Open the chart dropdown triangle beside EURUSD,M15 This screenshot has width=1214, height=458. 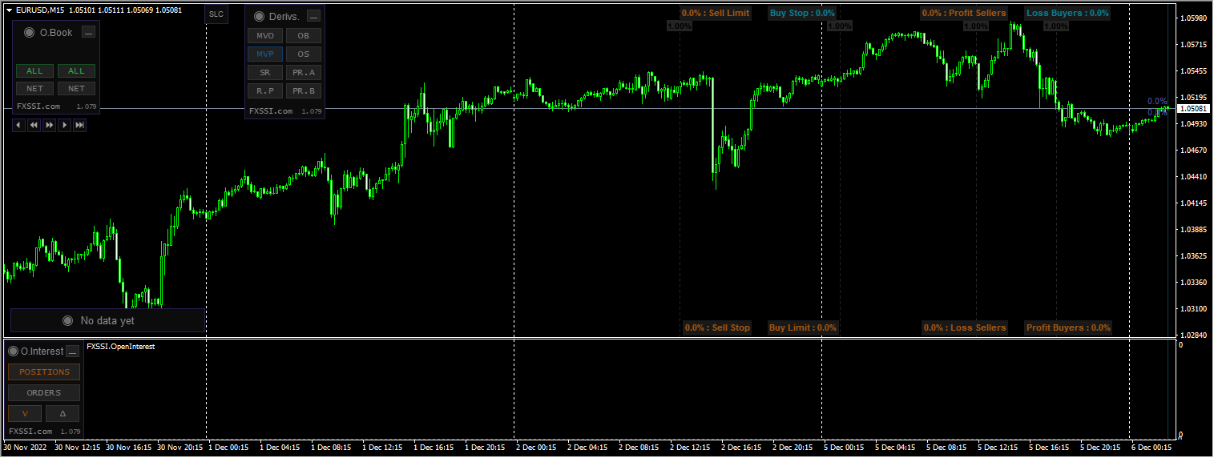click(9, 10)
